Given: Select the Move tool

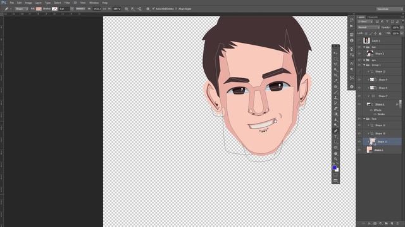Looking at the screenshot, I should pos(335,53).
